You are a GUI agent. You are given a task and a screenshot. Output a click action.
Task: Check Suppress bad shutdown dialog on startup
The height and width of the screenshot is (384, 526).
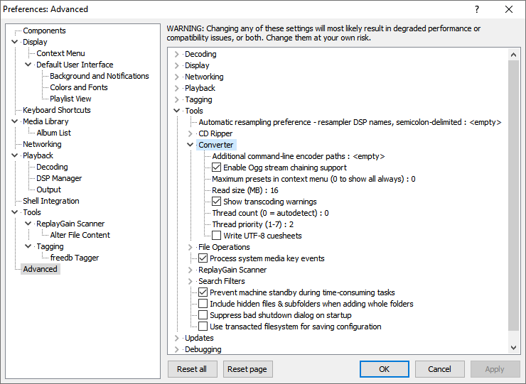203,315
